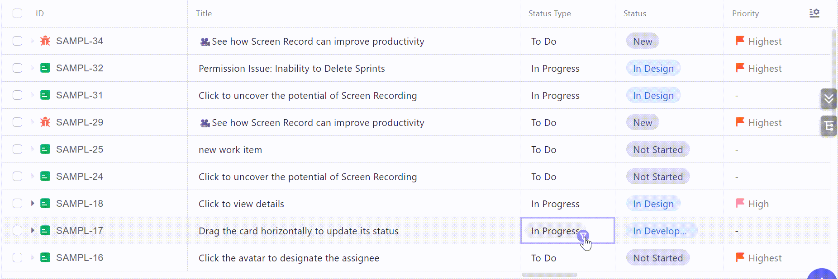Click Not Started status badge on SAMPL-24
The height and width of the screenshot is (279, 838).
point(657,177)
